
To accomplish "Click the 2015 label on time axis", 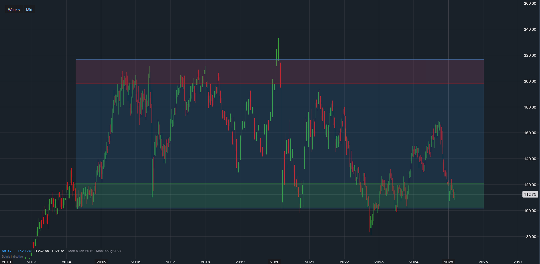I will click(x=101, y=262).
